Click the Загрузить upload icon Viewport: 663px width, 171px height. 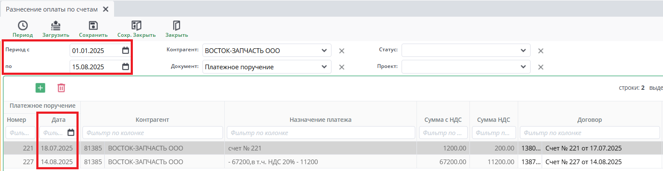(x=56, y=26)
